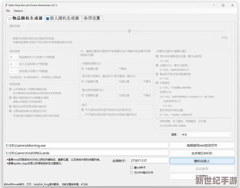Click the 选择游戏exe启动文件 button

202,146
